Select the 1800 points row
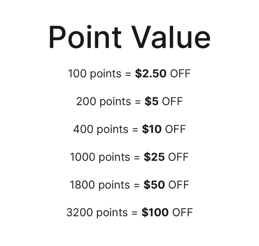The width and height of the screenshot is (259, 246). pyautogui.click(x=129, y=185)
